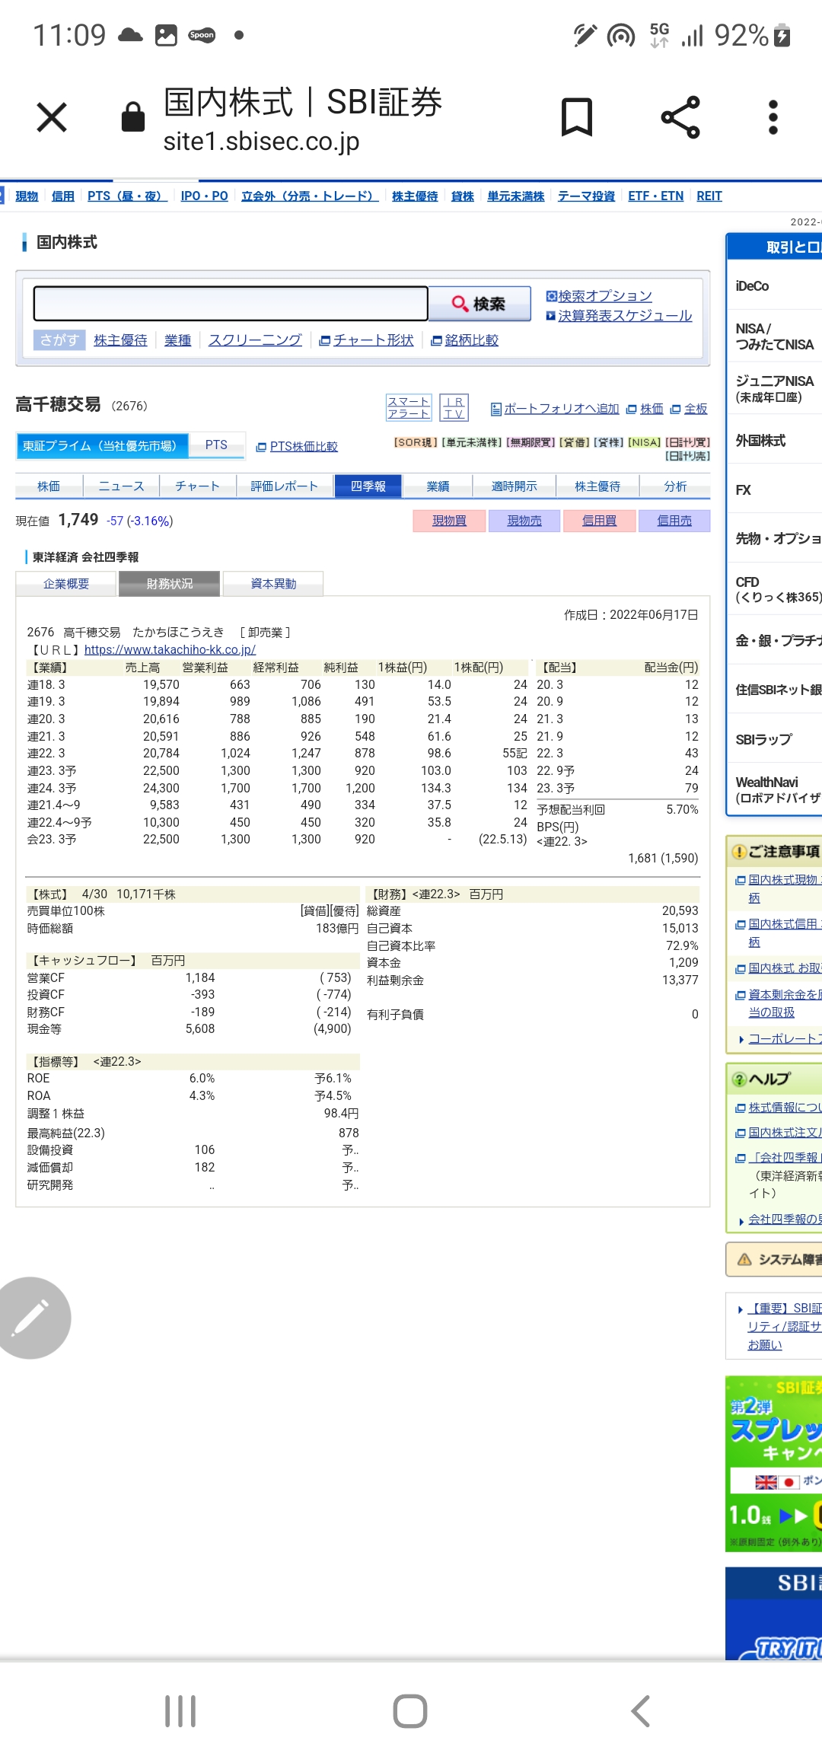Open テーマ投資 in top navigation
Viewport: 822px width, 1763px height.
click(x=586, y=196)
